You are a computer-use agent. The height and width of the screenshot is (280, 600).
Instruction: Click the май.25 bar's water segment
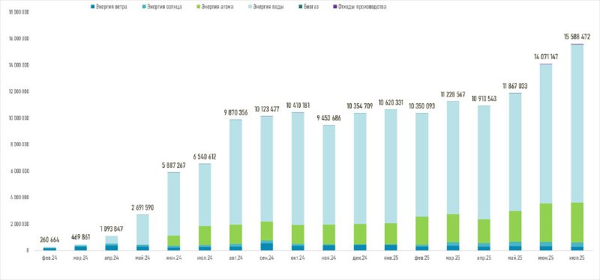tap(515, 152)
